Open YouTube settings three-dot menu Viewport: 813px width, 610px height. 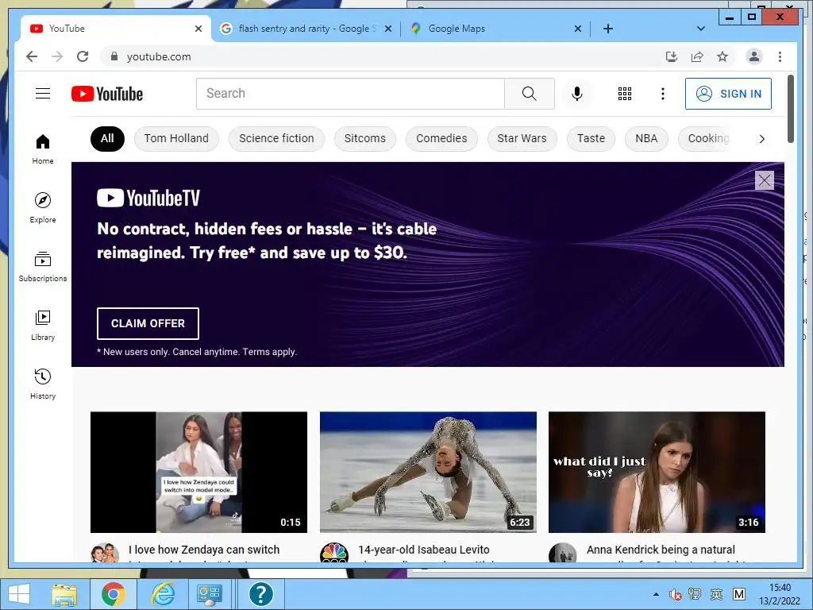pos(663,94)
